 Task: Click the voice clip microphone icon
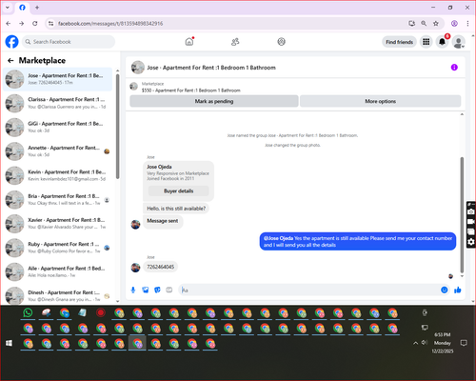[x=133, y=290]
